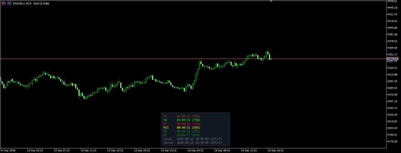Click time axis label 16 Sep 04:15

coord(195,150)
